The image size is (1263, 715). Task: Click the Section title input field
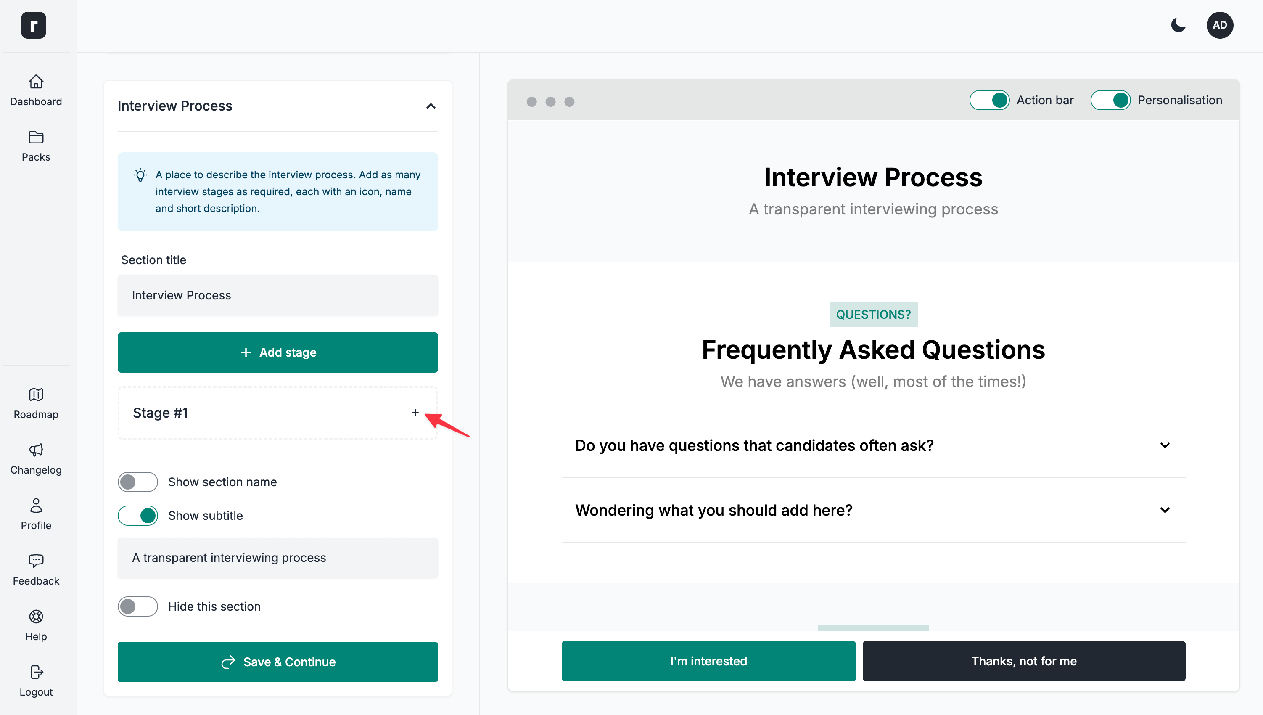point(277,295)
